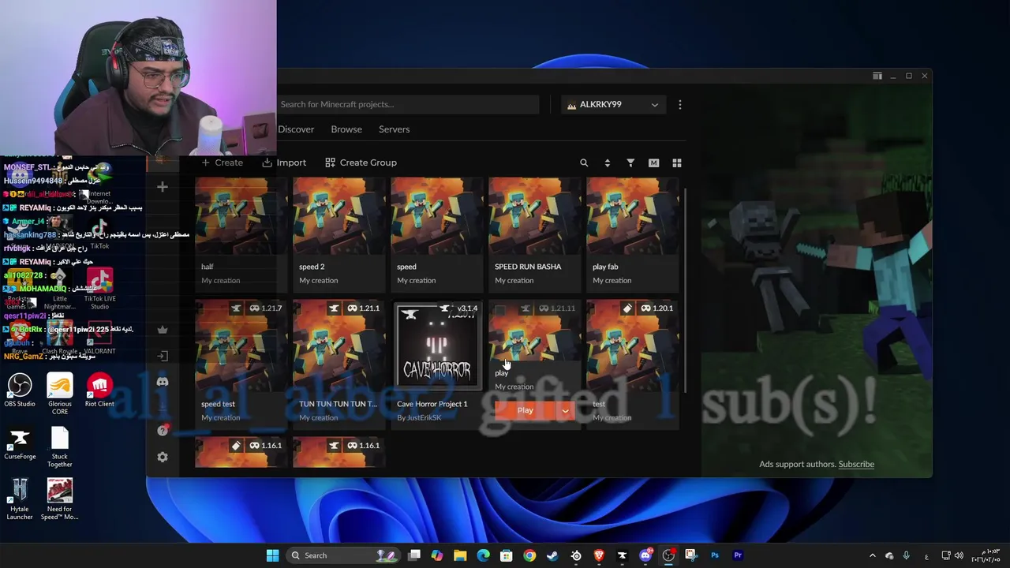Screen dimensions: 1010x568
Task: Select the SPEED RUN BASHA instance thumbnail
Action: [534, 216]
